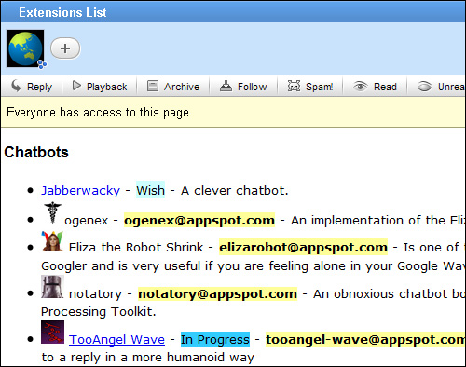Click the highlighted Wish tag
466x367 pixels.
(151, 190)
